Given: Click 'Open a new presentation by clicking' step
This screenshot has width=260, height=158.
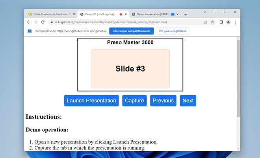Looking at the screenshot, I should point(96,142).
